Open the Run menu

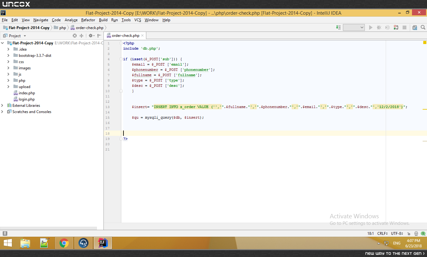(x=114, y=20)
